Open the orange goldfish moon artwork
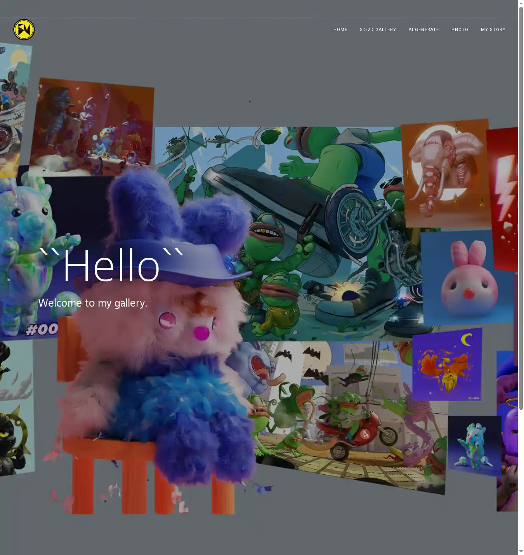The height and width of the screenshot is (555, 524). click(447, 365)
